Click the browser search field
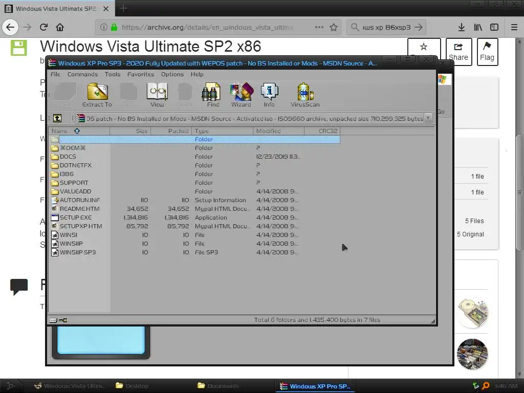 click(386, 27)
